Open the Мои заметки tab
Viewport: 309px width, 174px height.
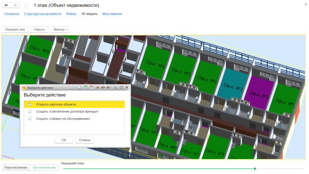tap(112, 14)
